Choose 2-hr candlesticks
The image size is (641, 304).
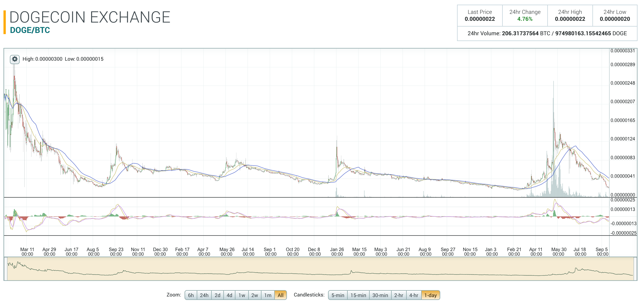tap(399, 295)
